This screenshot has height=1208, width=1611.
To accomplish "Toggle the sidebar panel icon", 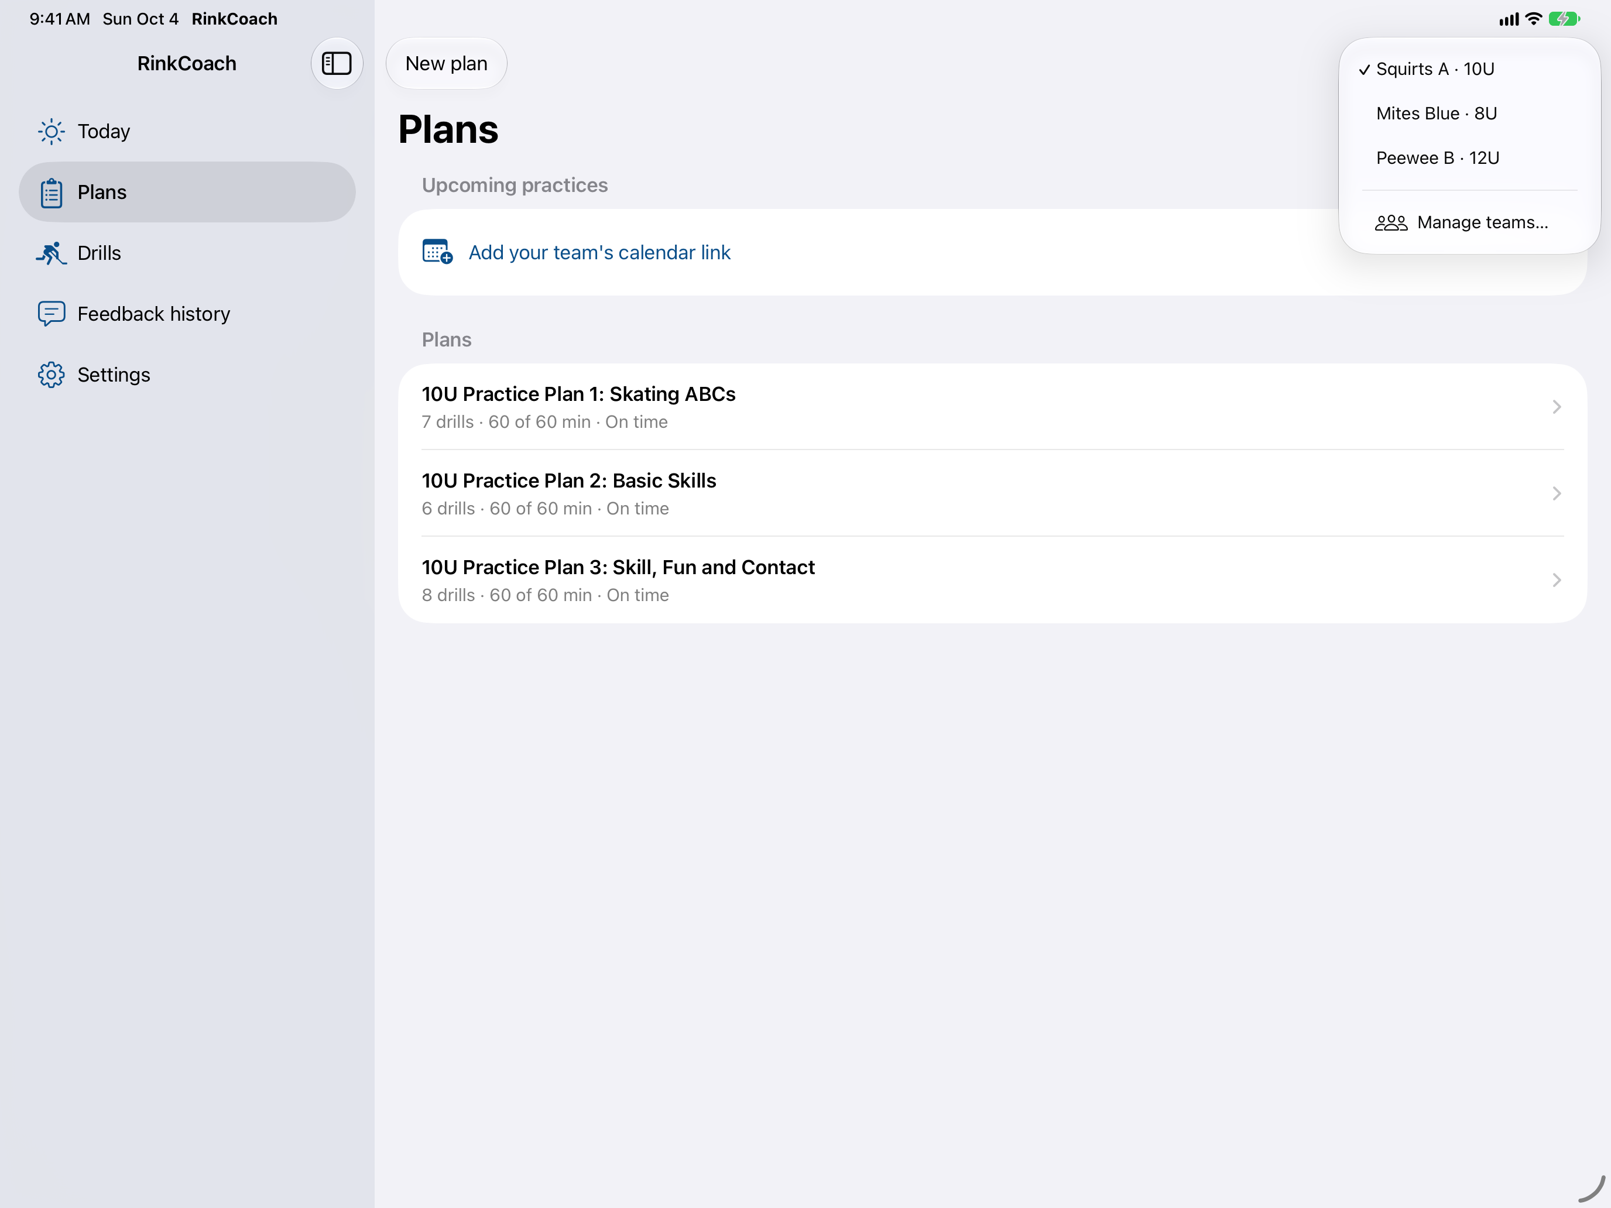I will (x=337, y=63).
